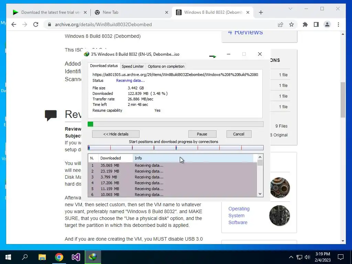Close the Download latest free trial tab
352x264 pixels.
85,12
